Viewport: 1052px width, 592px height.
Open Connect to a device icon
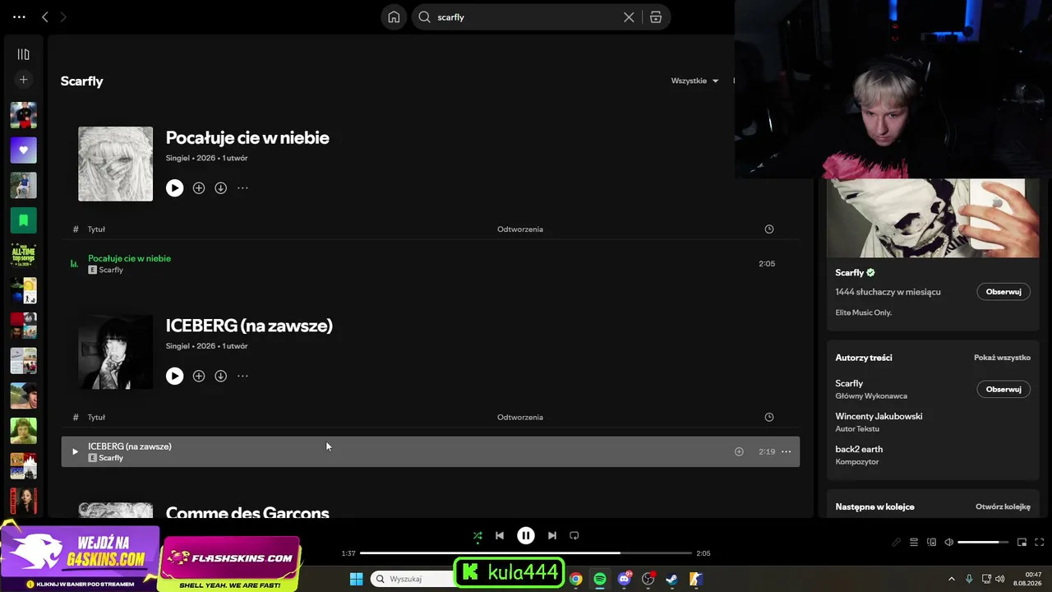pos(931,542)
